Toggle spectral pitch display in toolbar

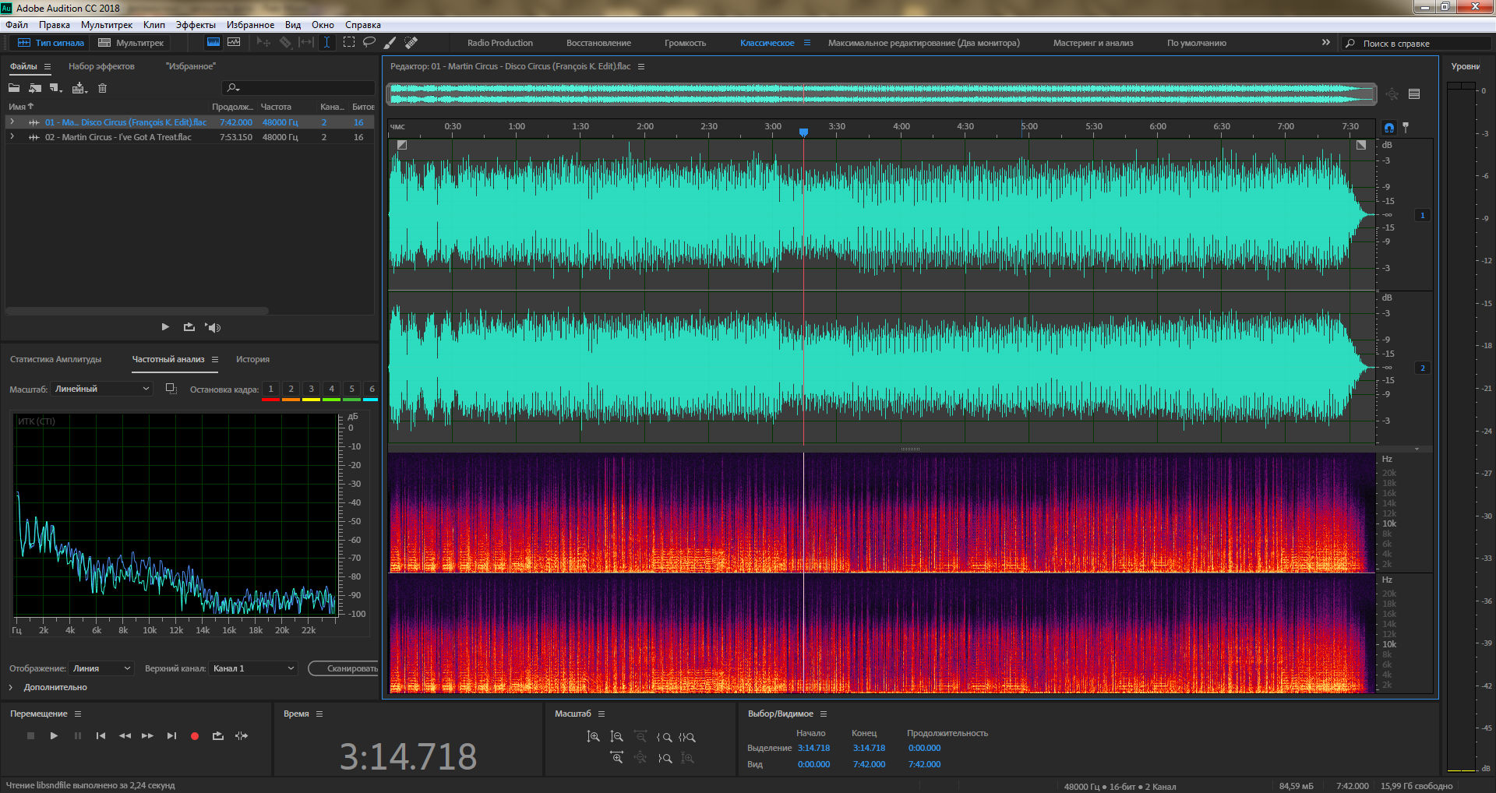click(x=234, y=43)
